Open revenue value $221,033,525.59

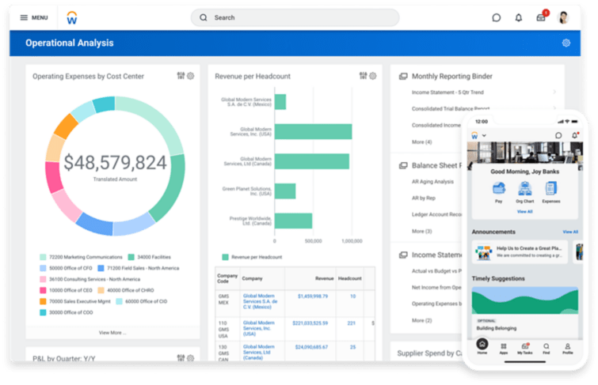pyautogui.click(x=310, y=323)
